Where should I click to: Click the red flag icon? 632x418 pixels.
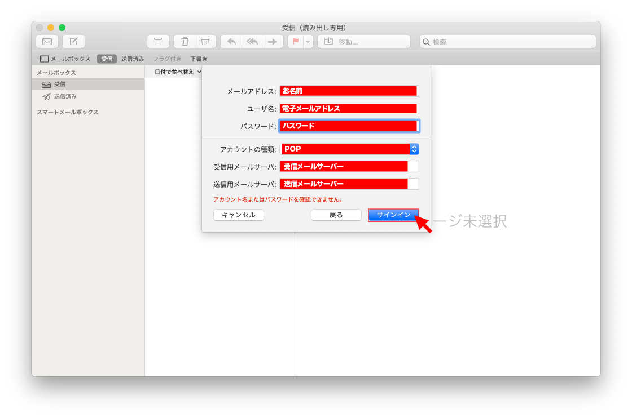tap(295, 42)
